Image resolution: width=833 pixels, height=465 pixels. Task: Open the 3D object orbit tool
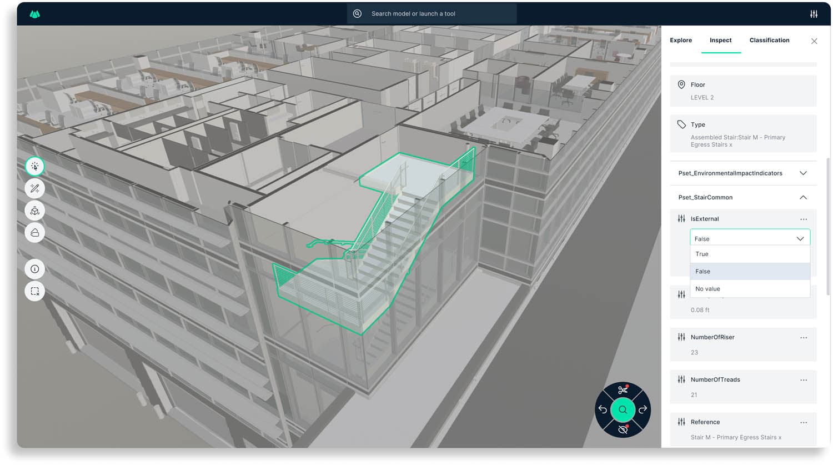34,210
